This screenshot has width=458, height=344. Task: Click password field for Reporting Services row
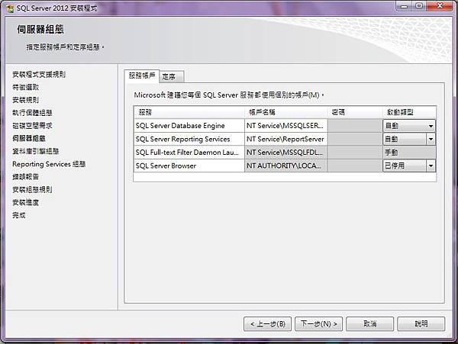(355, 139)
